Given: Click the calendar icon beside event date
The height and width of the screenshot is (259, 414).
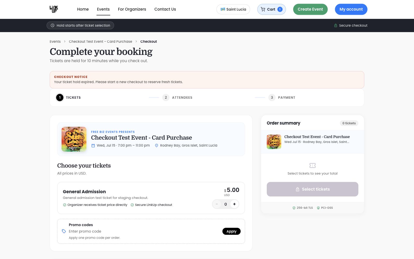Looking at the screenshot, I should (x=93, y=146).
